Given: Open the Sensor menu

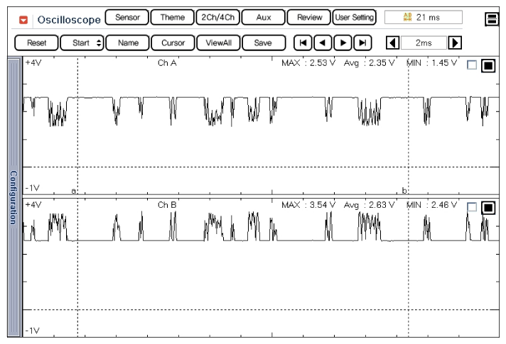Looking at the screenshot, I should [x=127, y=17].
